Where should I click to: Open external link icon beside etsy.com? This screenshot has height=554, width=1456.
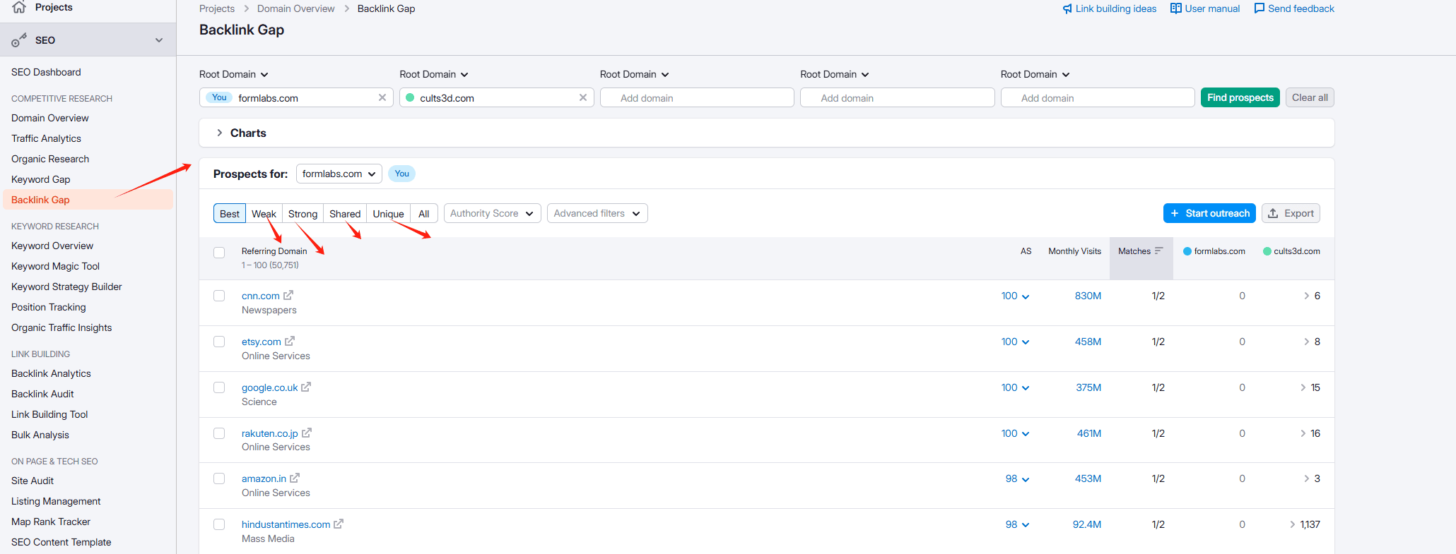click(290, 341)
